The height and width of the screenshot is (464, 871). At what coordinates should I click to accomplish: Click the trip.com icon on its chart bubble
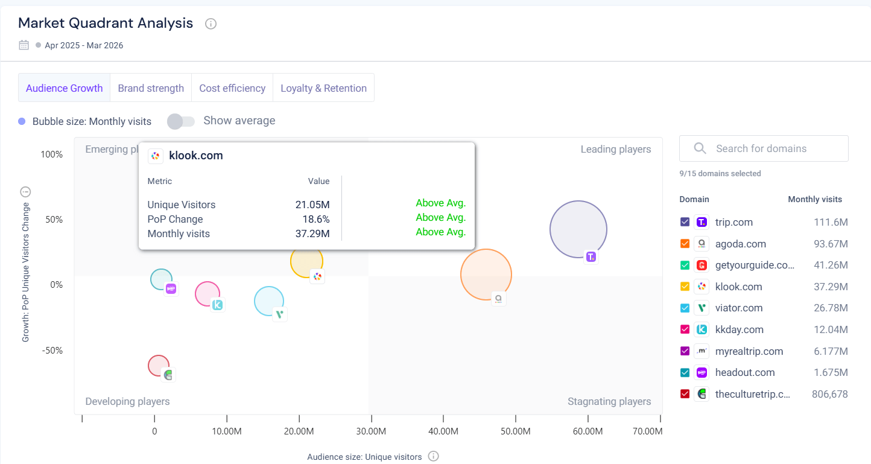[591, 257]
